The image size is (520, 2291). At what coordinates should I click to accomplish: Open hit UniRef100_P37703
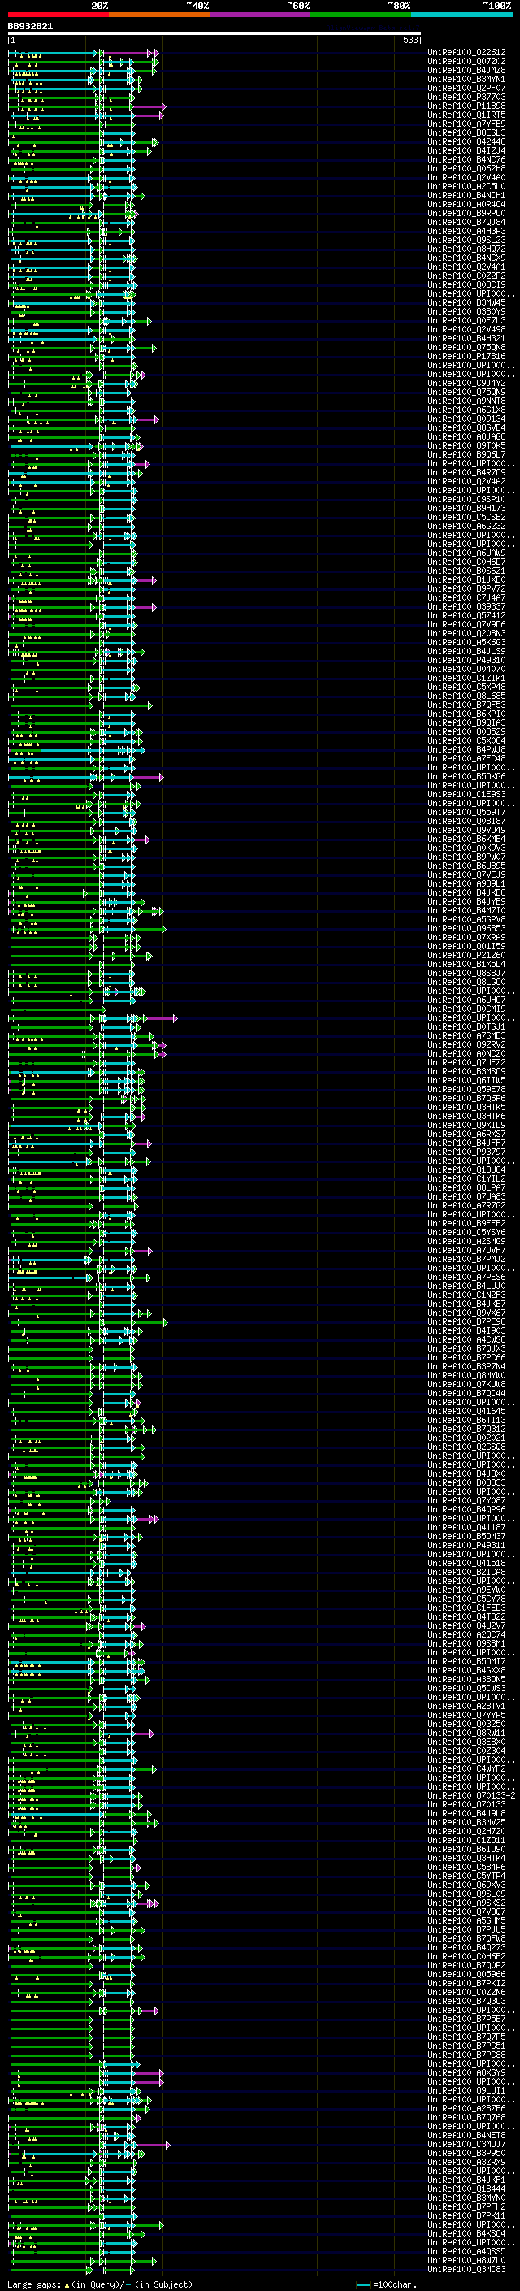tap(466, 97)
